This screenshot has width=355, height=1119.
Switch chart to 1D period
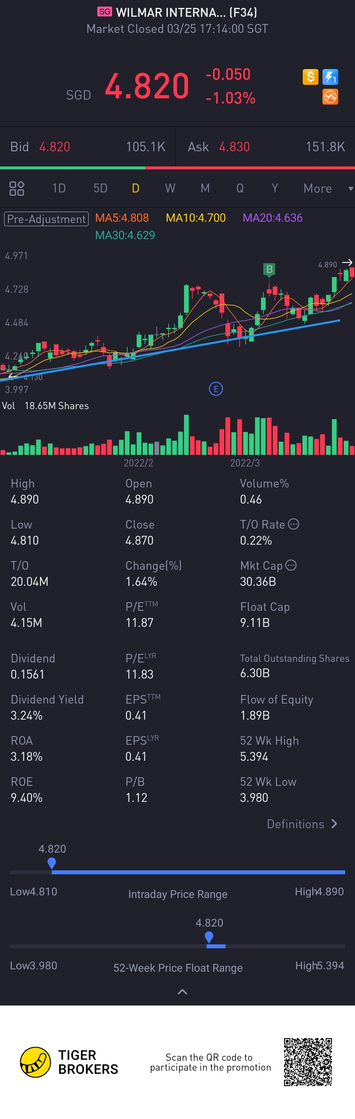pyautogui.click(x=59, y=188)
